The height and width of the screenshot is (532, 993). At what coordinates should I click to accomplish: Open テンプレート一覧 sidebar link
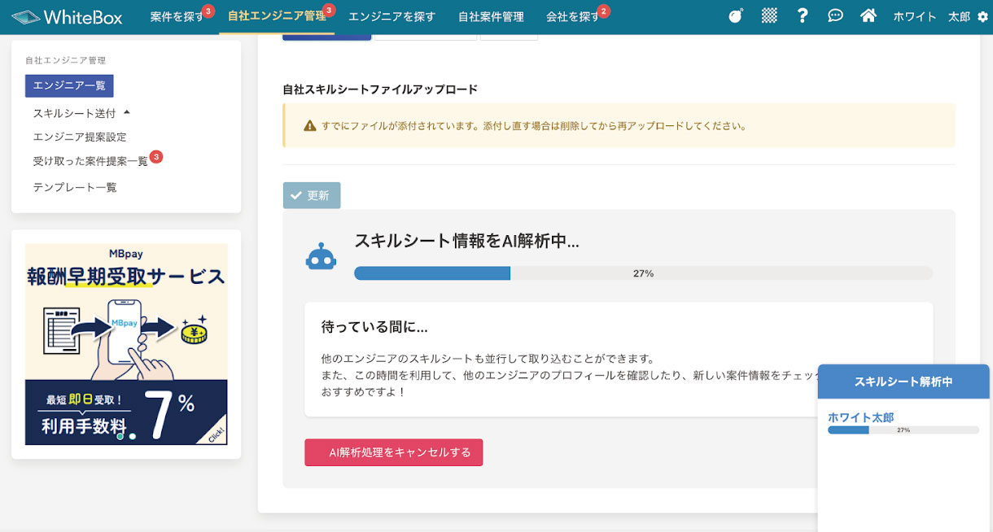pyautogui.click(x=75, y=187)
